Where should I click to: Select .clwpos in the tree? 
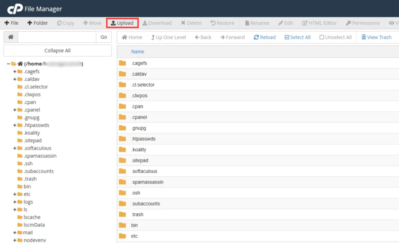pyautogui.click(x=32, y=95)
